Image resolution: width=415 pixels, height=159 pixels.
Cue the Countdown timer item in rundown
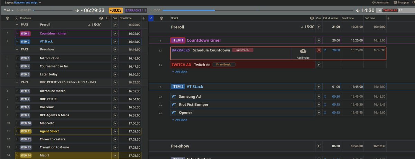click(x=115, y=33)
